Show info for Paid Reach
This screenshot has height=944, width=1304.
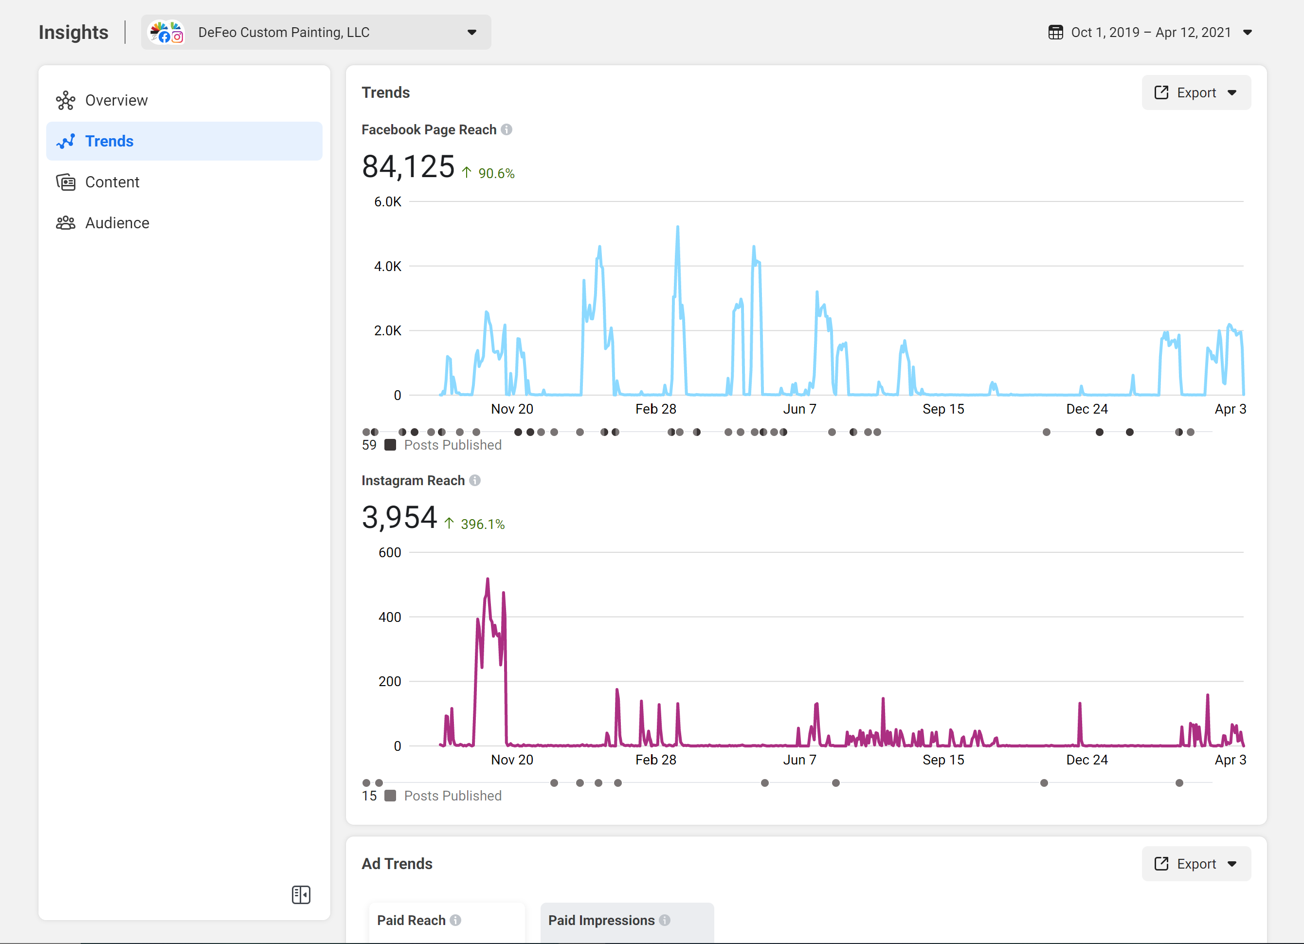455,921
